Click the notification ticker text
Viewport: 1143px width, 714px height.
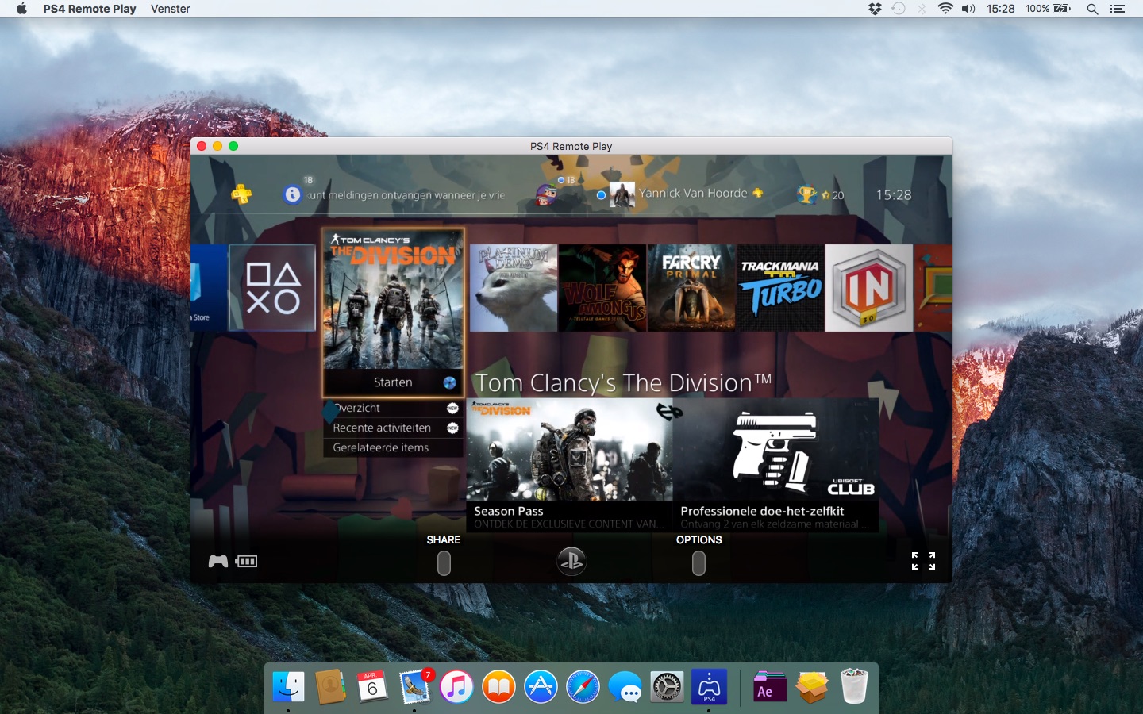pos(406,195)
